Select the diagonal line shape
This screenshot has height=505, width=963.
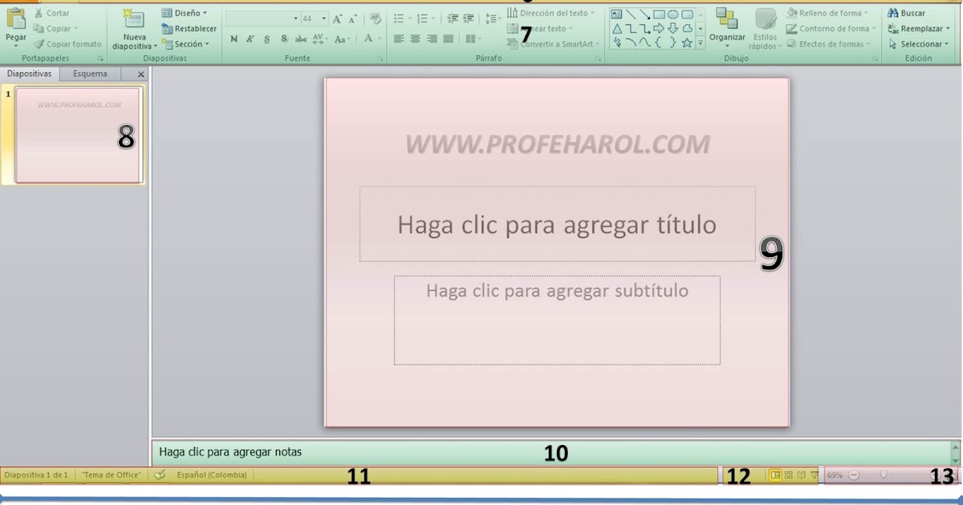pyautogui.click(x=631, y=14)
